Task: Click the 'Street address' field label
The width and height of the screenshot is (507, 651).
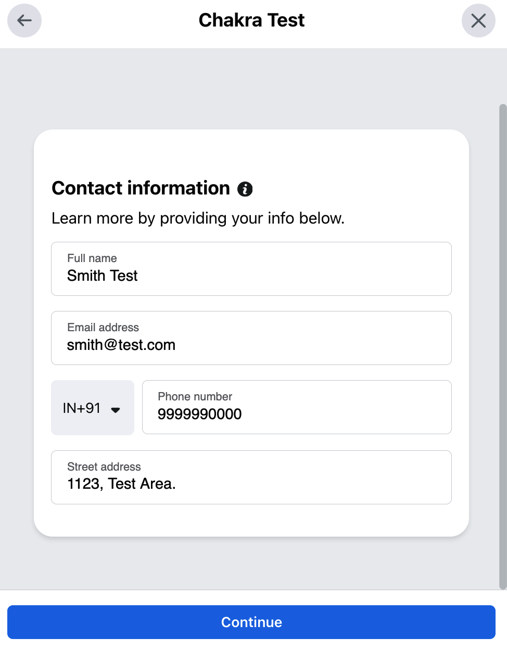Action: 104,467
